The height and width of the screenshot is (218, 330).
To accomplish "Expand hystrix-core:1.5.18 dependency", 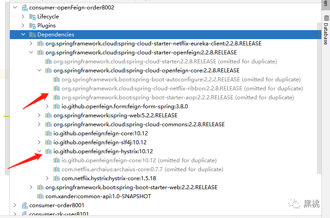I will click(47, 178).
